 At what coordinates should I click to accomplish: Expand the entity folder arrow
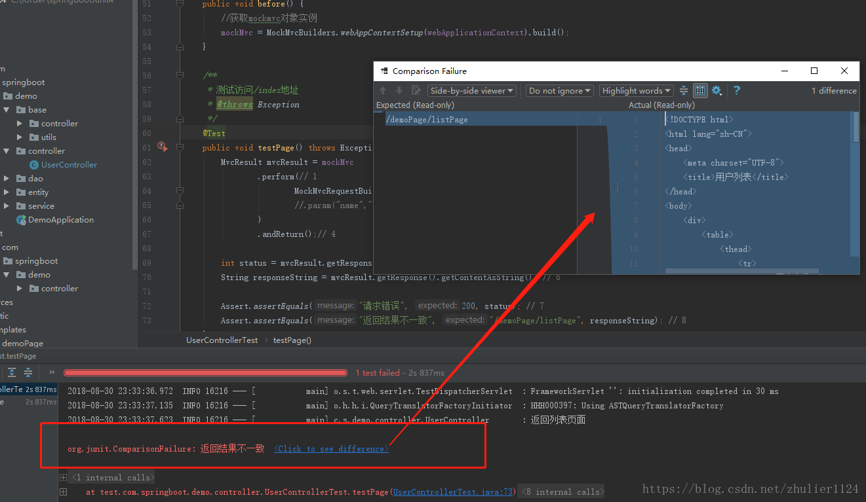point(7,192)
